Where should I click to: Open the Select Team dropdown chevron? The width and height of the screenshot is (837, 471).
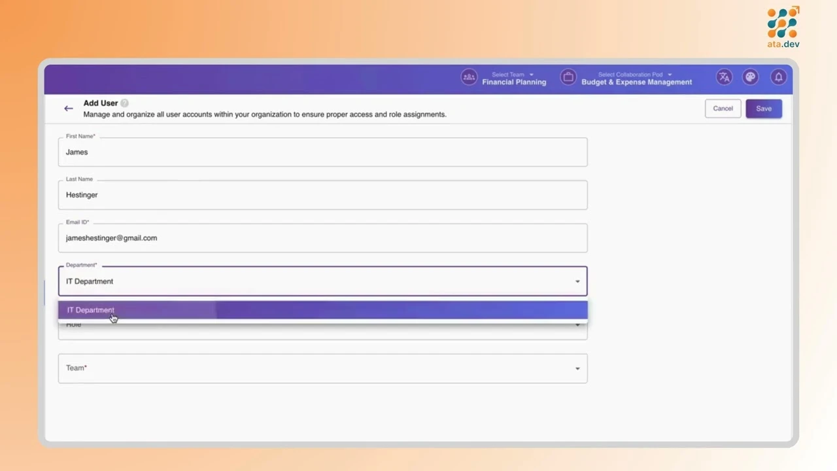[530, 74]
